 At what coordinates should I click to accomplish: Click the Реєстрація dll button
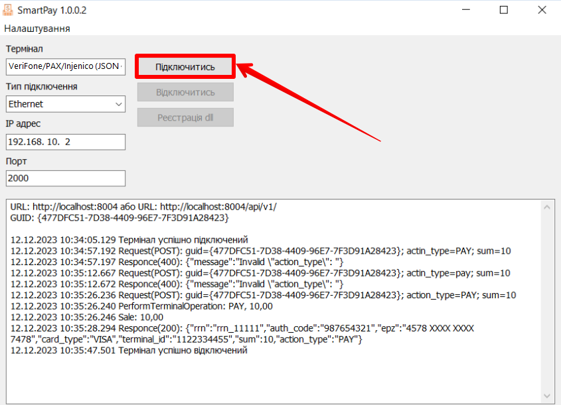coord(185,117)
